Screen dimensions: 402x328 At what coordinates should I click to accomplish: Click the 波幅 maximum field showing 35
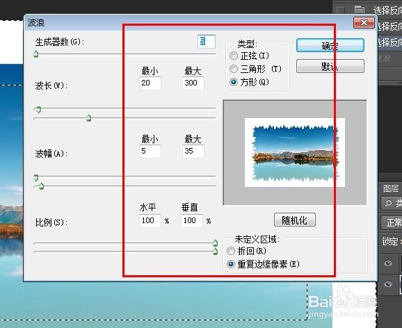pyautogui.click(x=193, y=151)
